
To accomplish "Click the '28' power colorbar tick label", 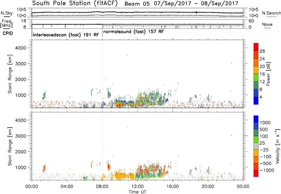I will point(262,51).
